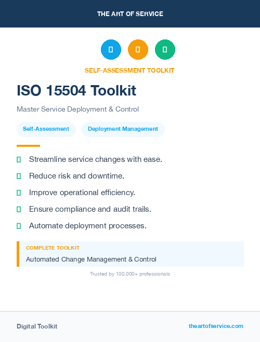
Task: Click 'Reduce risk and downtime.' text
Action: [76, 176]
